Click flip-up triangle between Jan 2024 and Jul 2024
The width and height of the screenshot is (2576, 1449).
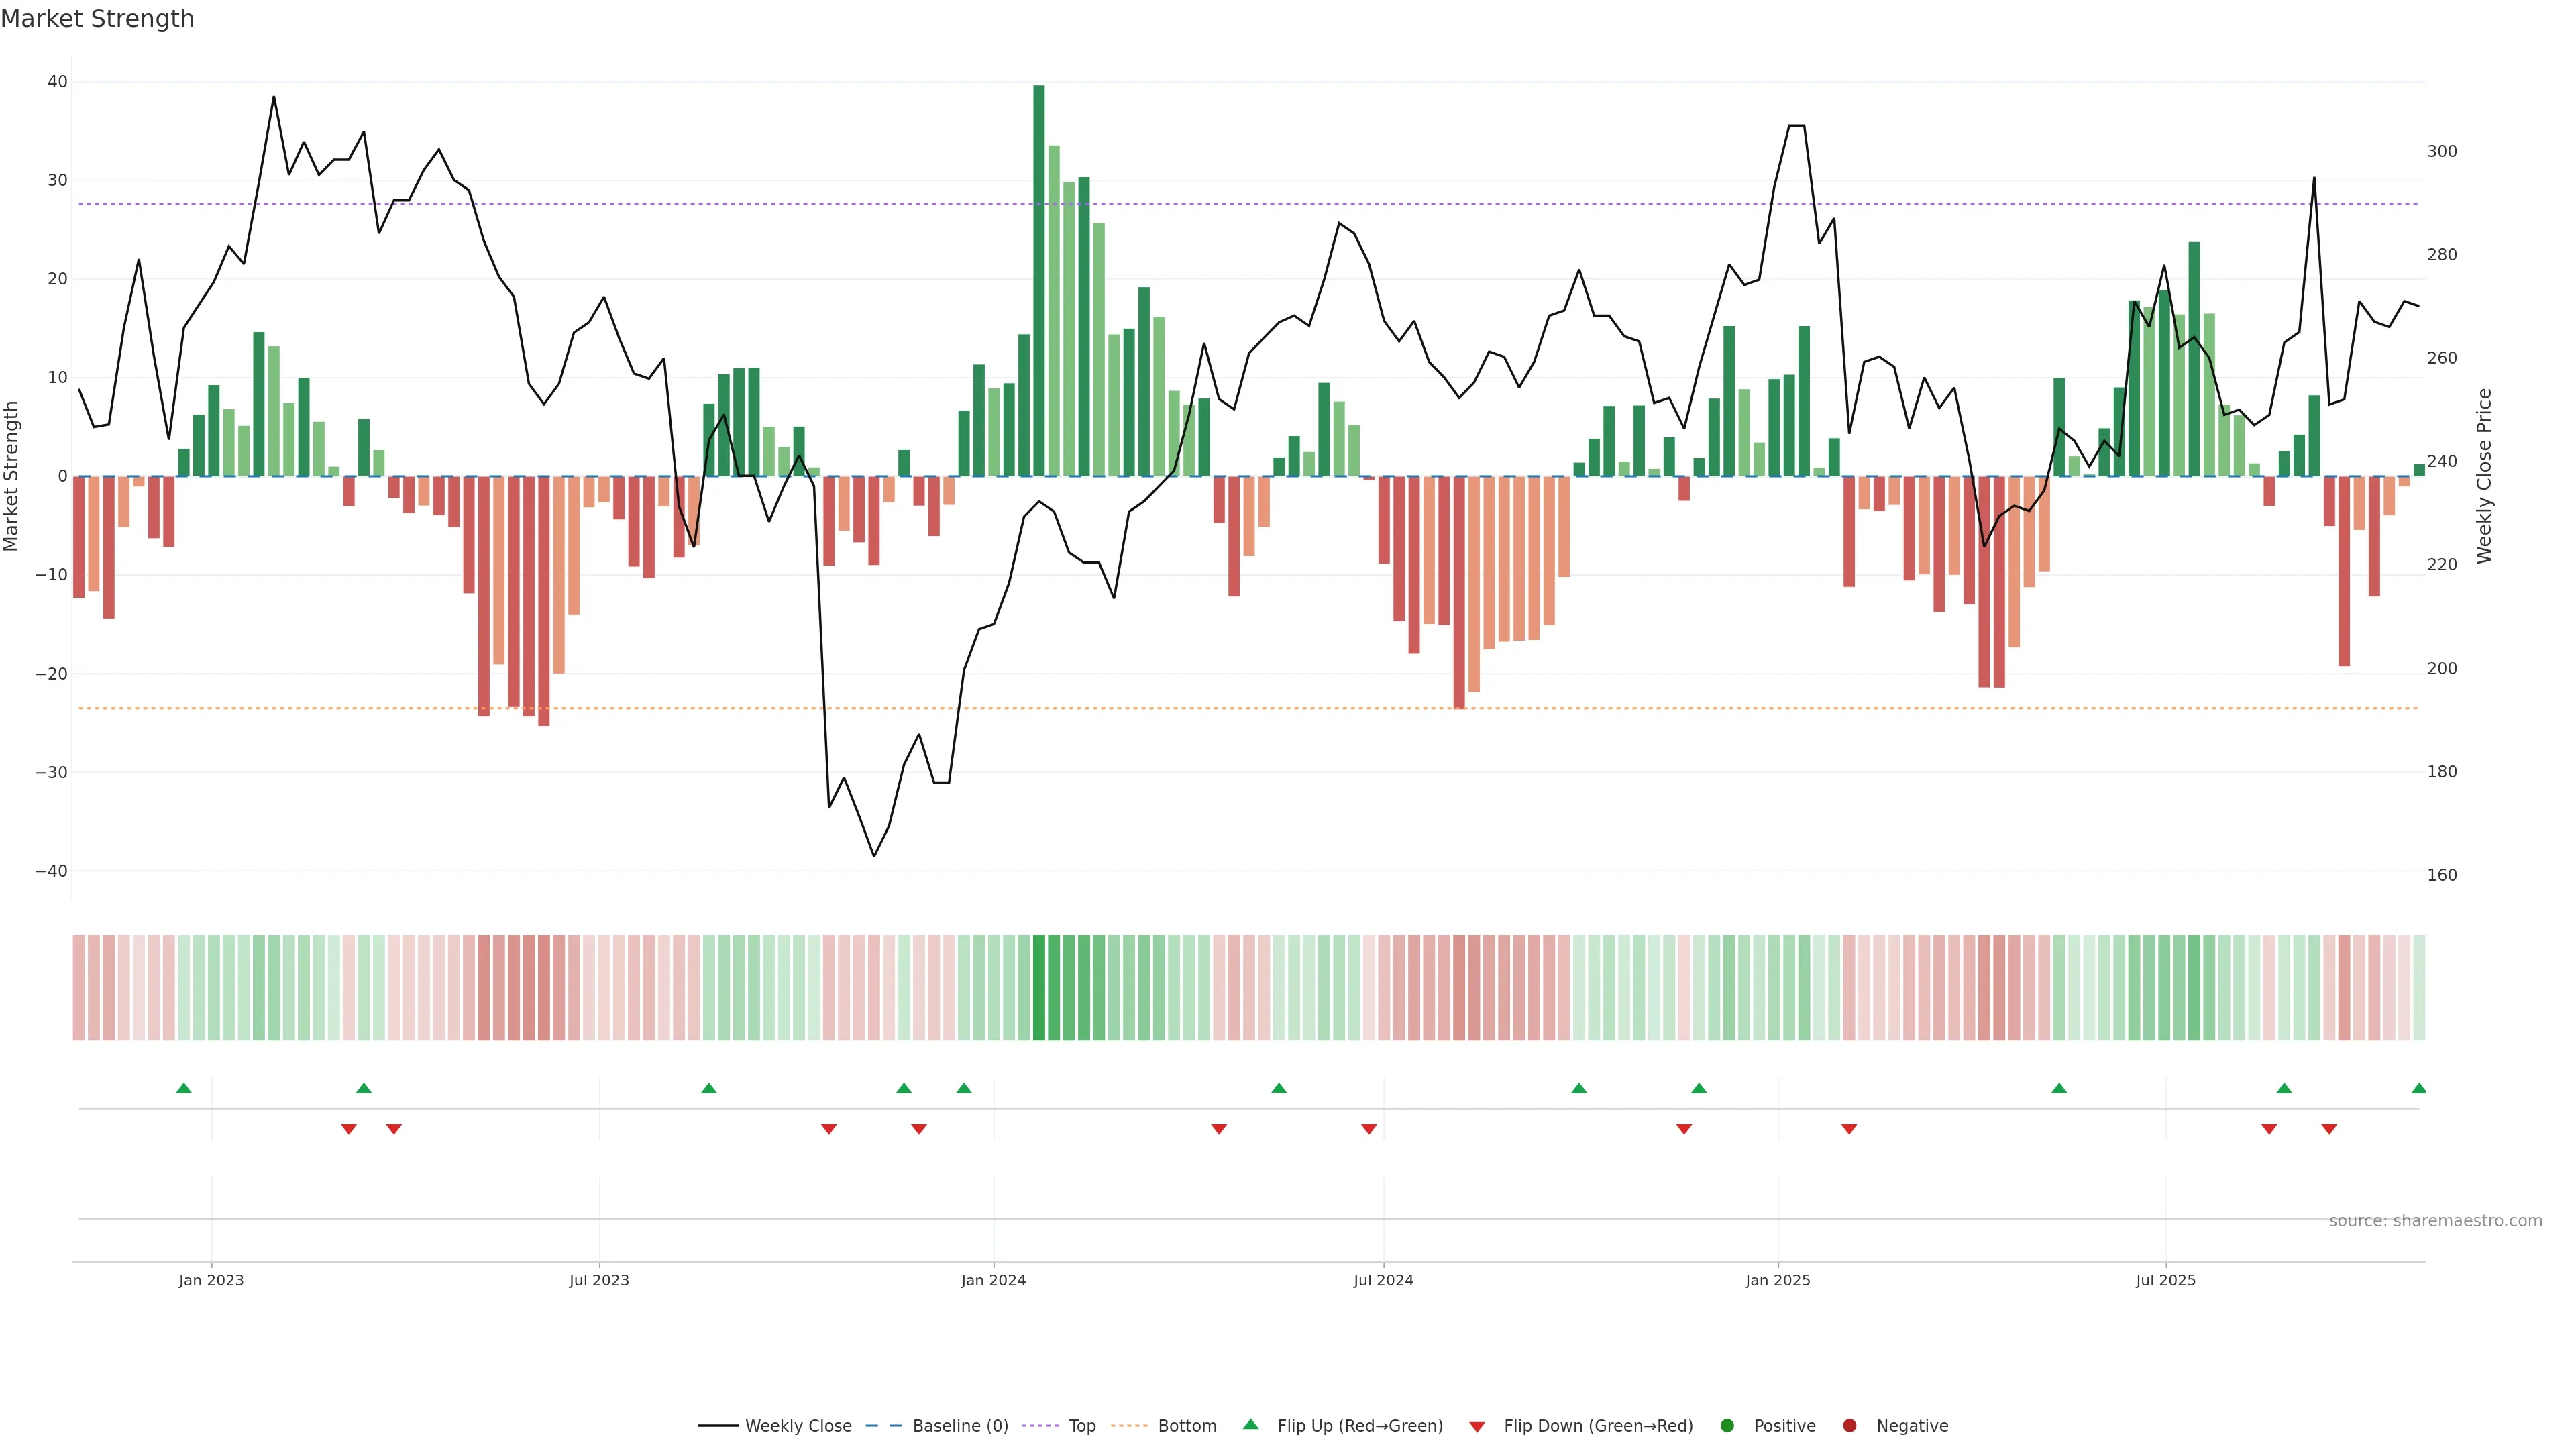[x=1279, y=1088]
